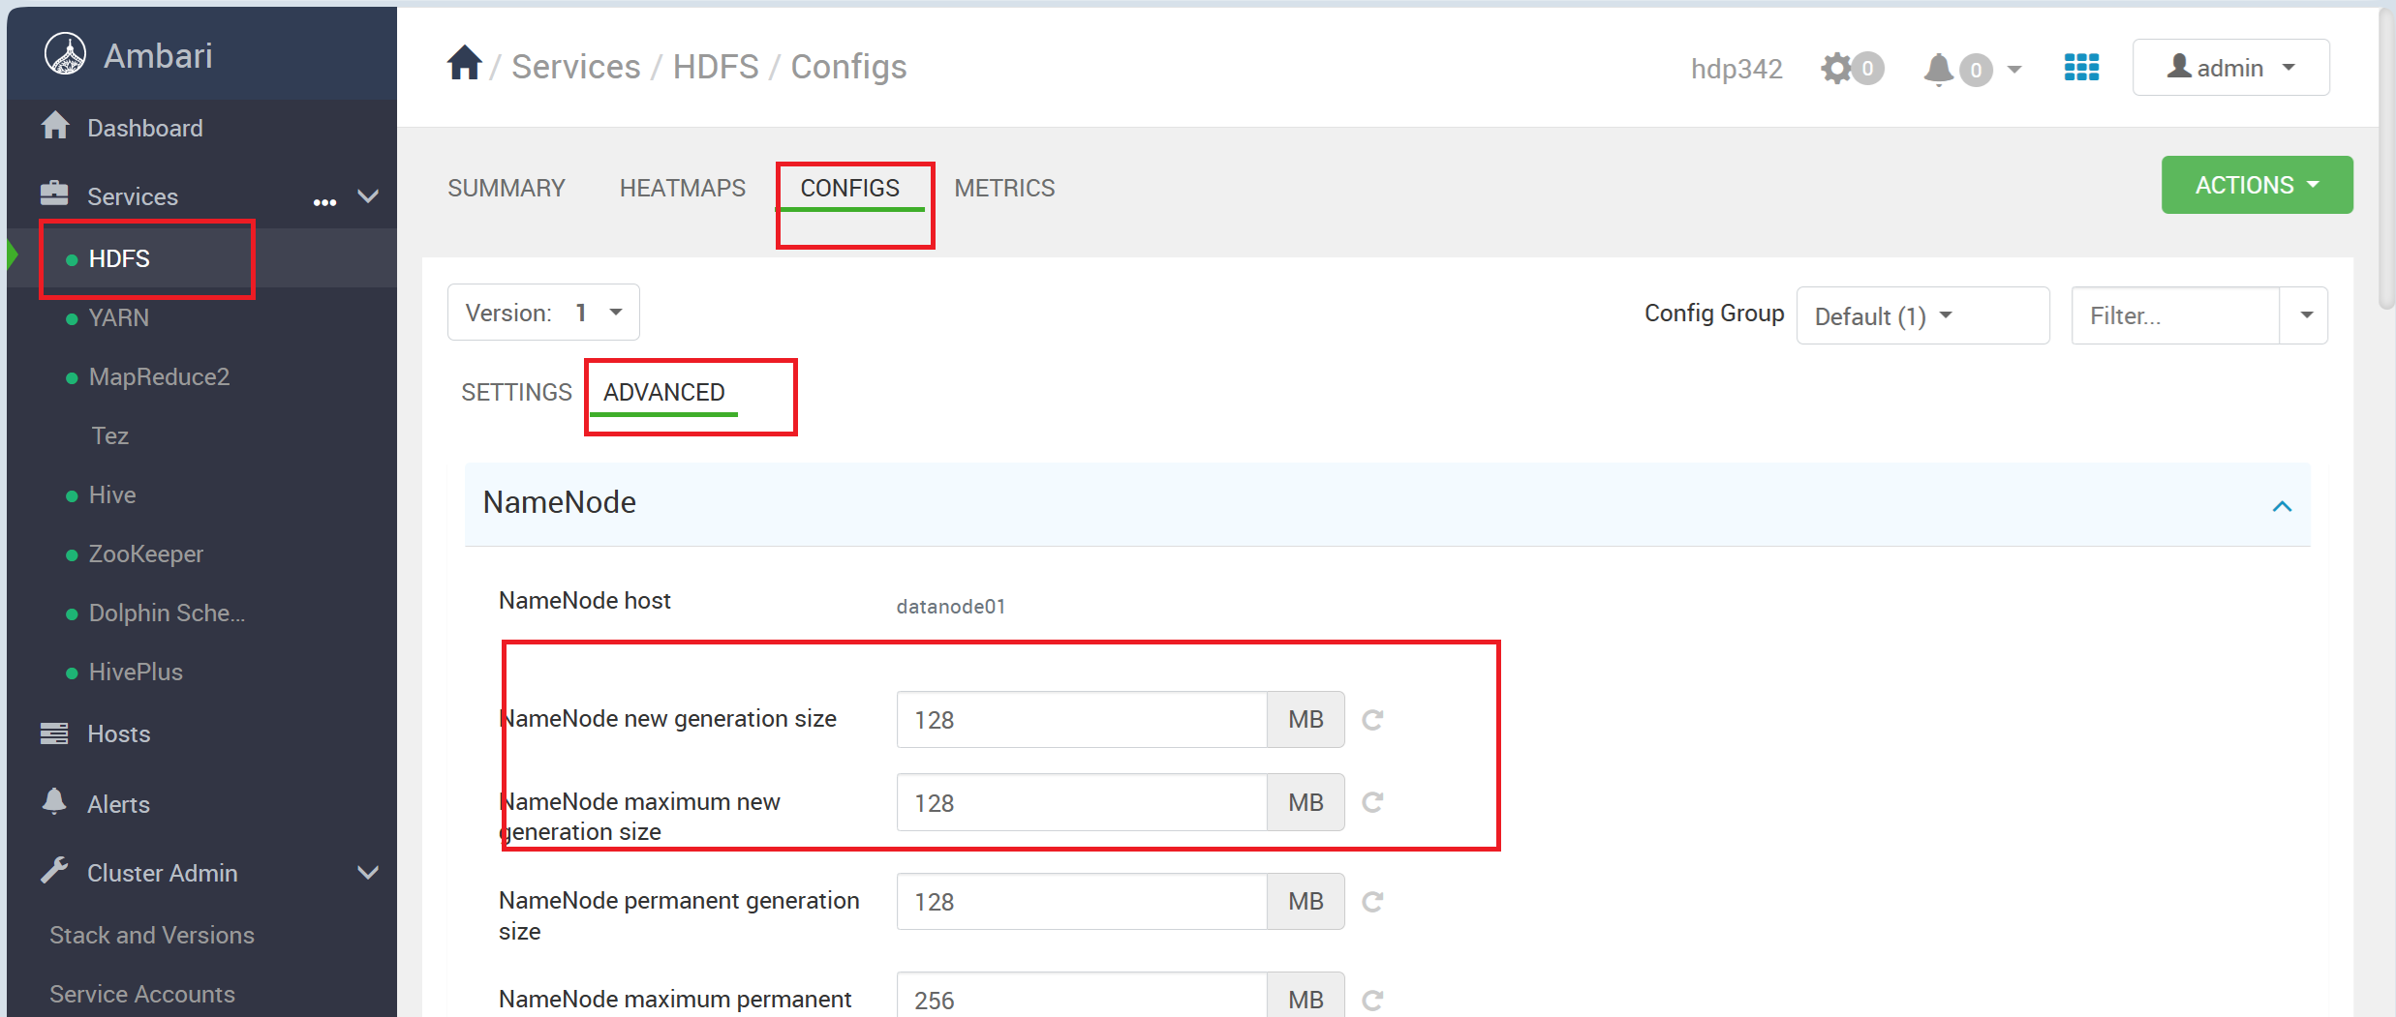The width and height of the screenshot is (2396, 1017).
Task: Select ZooKeeper service in sidebar
Action: point(146,553)
